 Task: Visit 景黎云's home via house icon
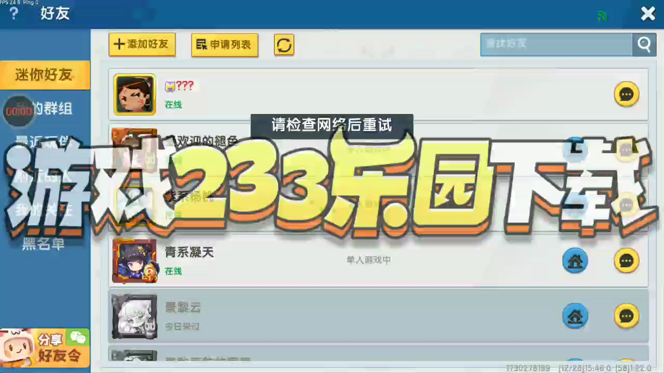(x=575, y=315)
